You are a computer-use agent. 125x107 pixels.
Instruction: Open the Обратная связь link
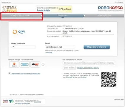tap(119, 99)
